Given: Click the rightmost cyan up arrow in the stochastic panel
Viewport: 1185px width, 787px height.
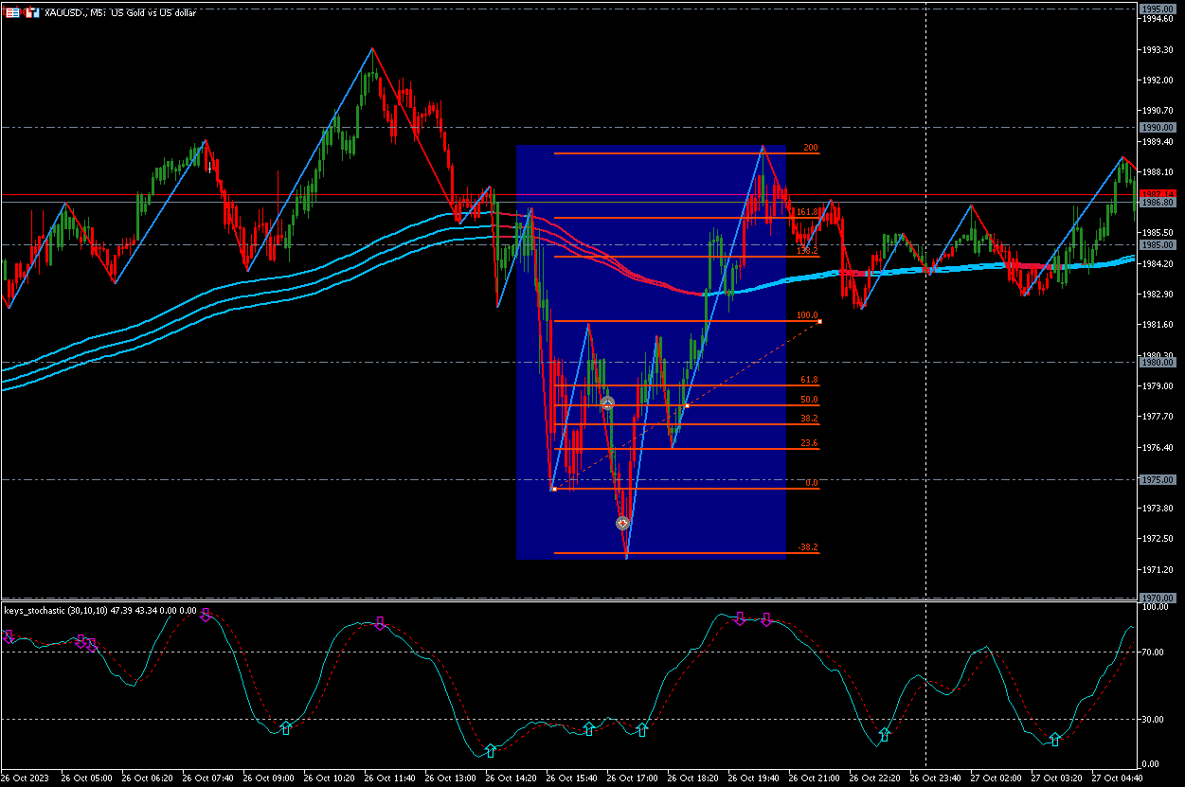Looking at the screenshot, I should click(1054, 739).
